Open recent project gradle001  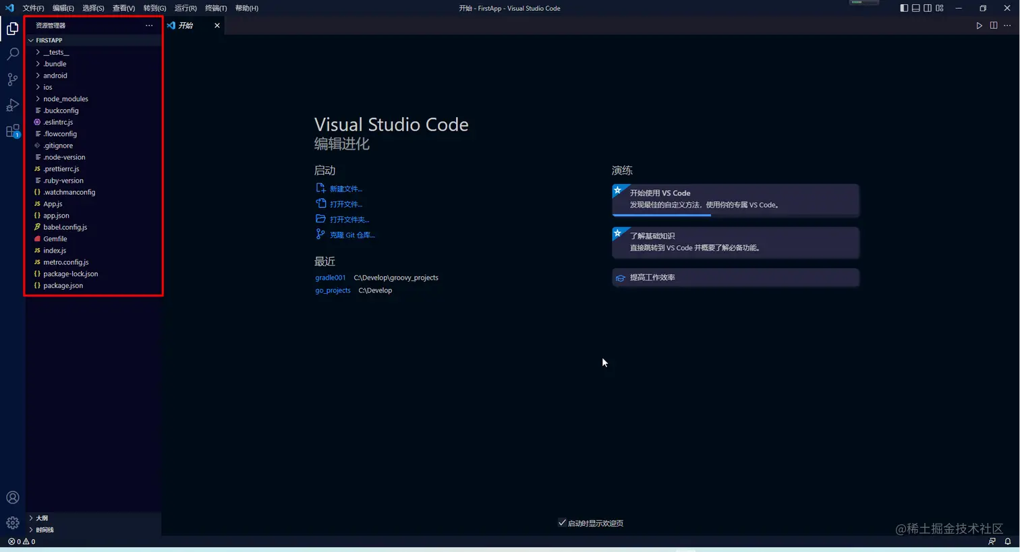[330, 278]
